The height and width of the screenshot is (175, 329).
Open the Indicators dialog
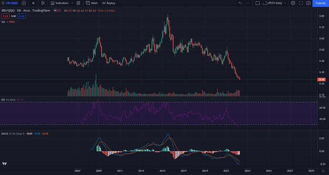pyautogui.click(x=60, y=3)
